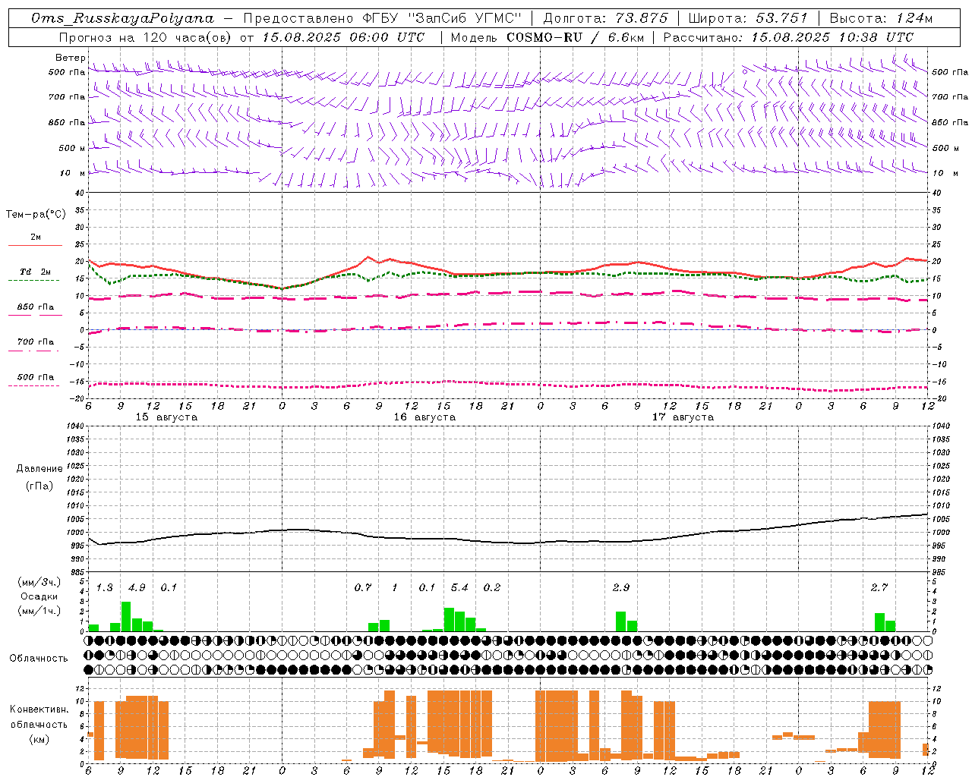
Task: Click the green dashed Td legend line sample
Action: pos(33,280)
